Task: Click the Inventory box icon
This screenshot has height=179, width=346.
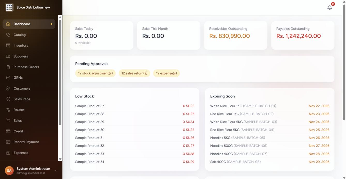Action: click(8, 45)
